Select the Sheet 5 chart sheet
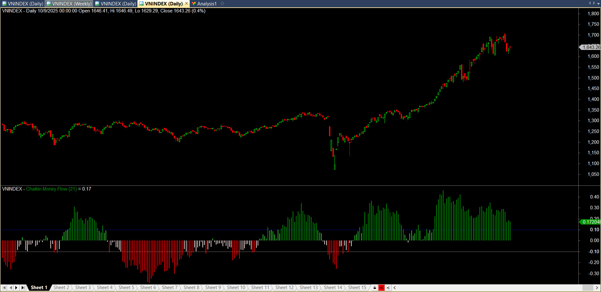Screen dimensions: 601x292 (x=126, y=288)
